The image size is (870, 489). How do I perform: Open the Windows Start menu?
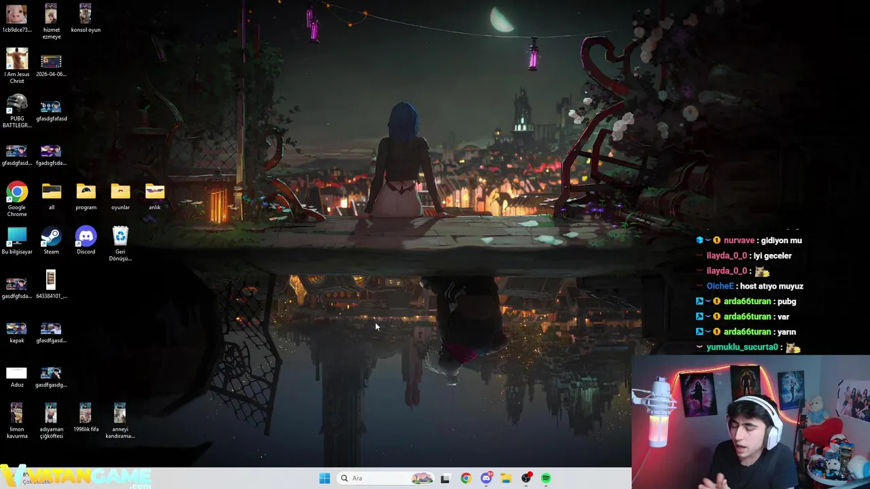click(324, 478)
